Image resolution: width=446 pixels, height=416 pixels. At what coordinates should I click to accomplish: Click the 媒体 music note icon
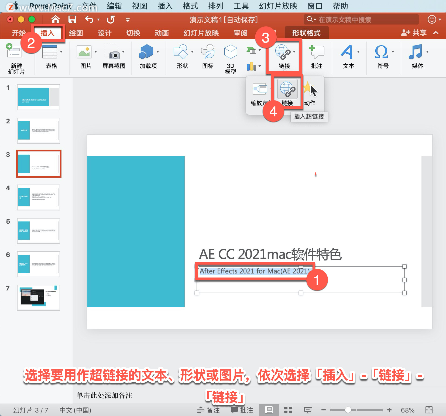pos(416,52)
